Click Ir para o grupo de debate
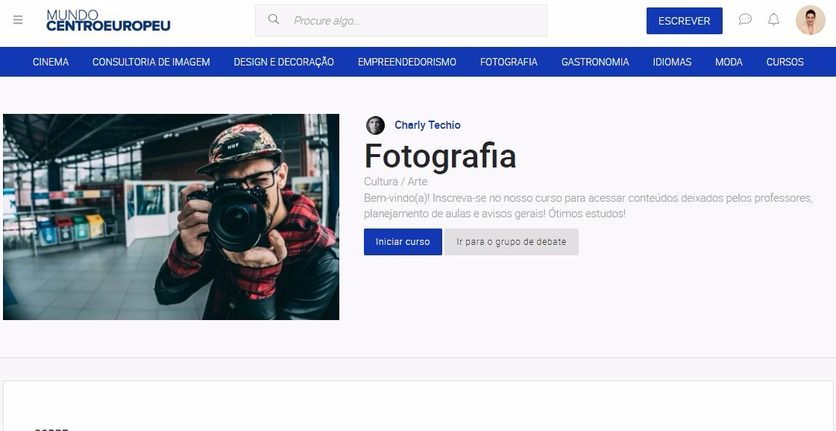The height and width of the screenshot is (431, 836). pyautogui.click(x=512, y=242)
